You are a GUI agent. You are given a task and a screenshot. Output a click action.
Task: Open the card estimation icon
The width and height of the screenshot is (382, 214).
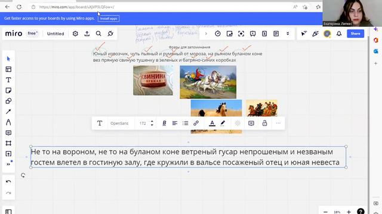[x=264, y=34]
